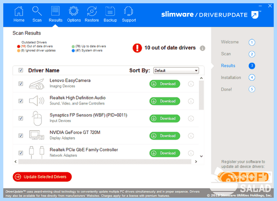Screen dimensions: 277x201
Task: Click step 2 circle beside Scan
Action: click(252, 54)
